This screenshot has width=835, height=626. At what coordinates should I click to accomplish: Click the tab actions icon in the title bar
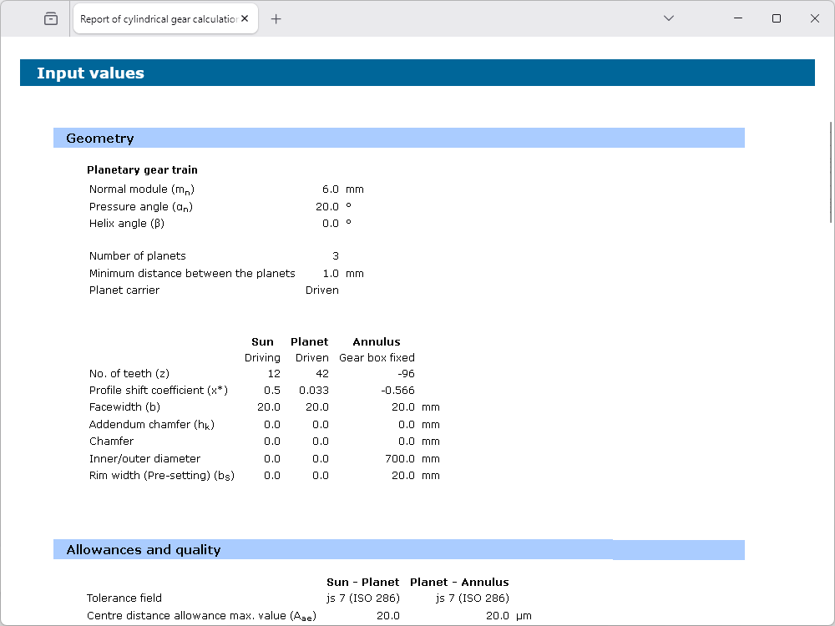click(x=51, y=18)
